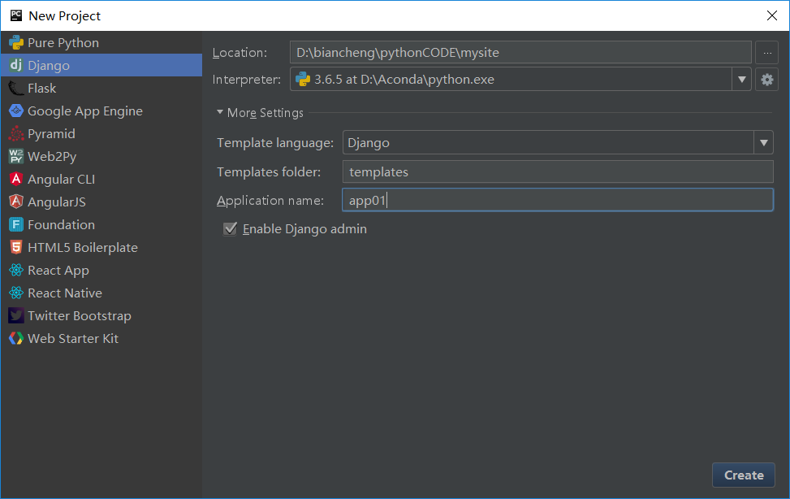Select the React App label text
The width and height of the screenshot is (790, 499).
point(58,271)
